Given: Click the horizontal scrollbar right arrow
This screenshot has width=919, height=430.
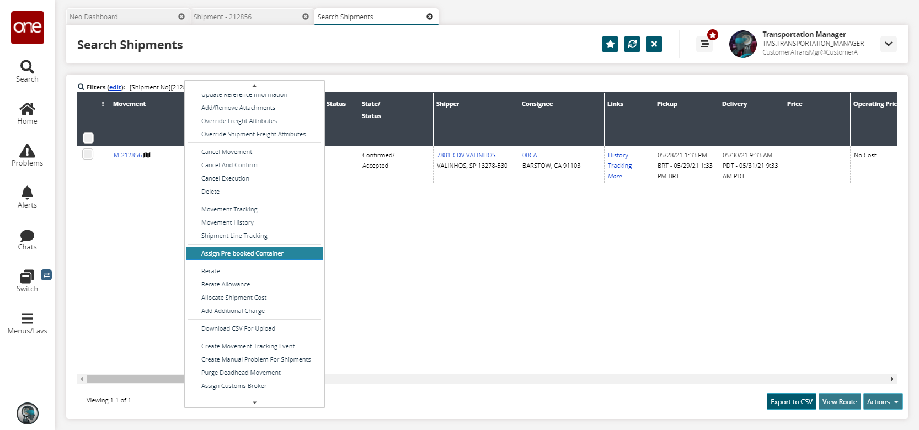Looking at the screenshot, I should [892, 379].
